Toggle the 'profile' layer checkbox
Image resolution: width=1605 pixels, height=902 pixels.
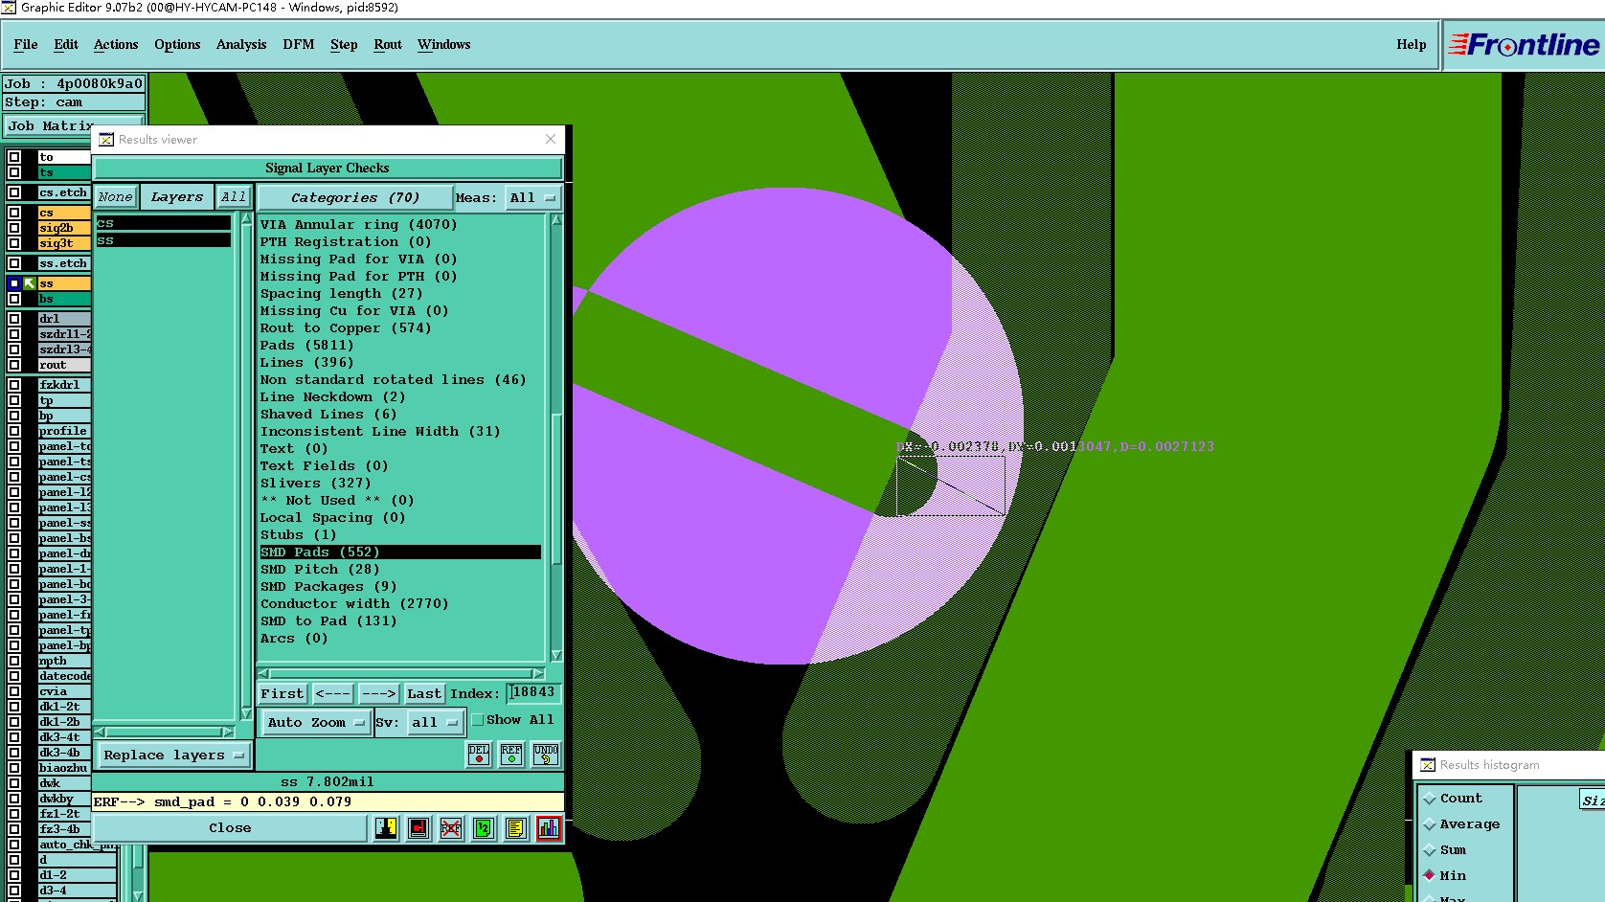point(14,431)
